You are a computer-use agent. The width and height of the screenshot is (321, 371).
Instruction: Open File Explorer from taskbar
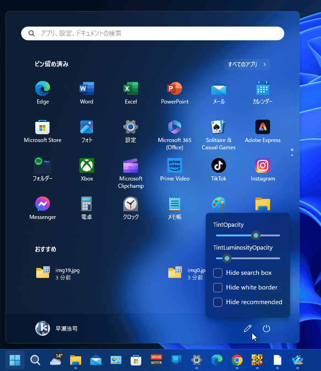pos(76,360)
